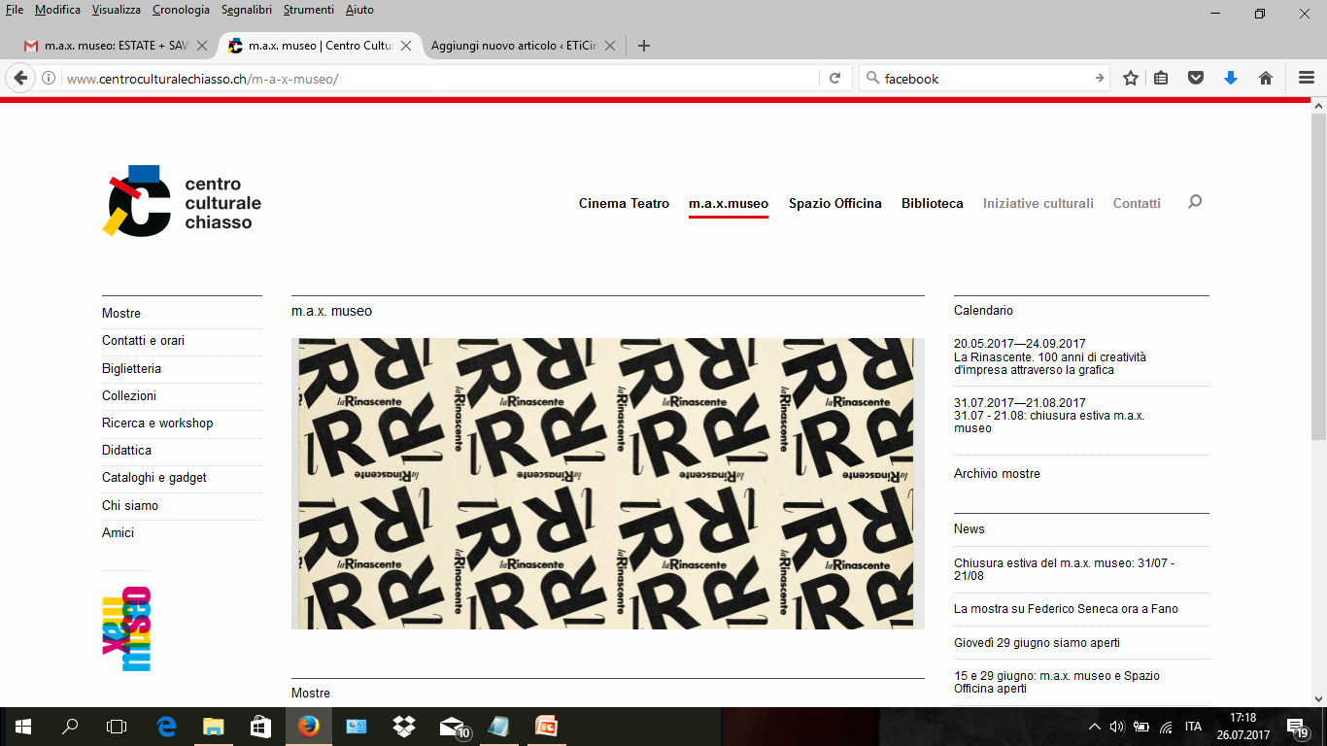
Task: Bookmark this page with star icon
Action: click(x=1131, y=79)
